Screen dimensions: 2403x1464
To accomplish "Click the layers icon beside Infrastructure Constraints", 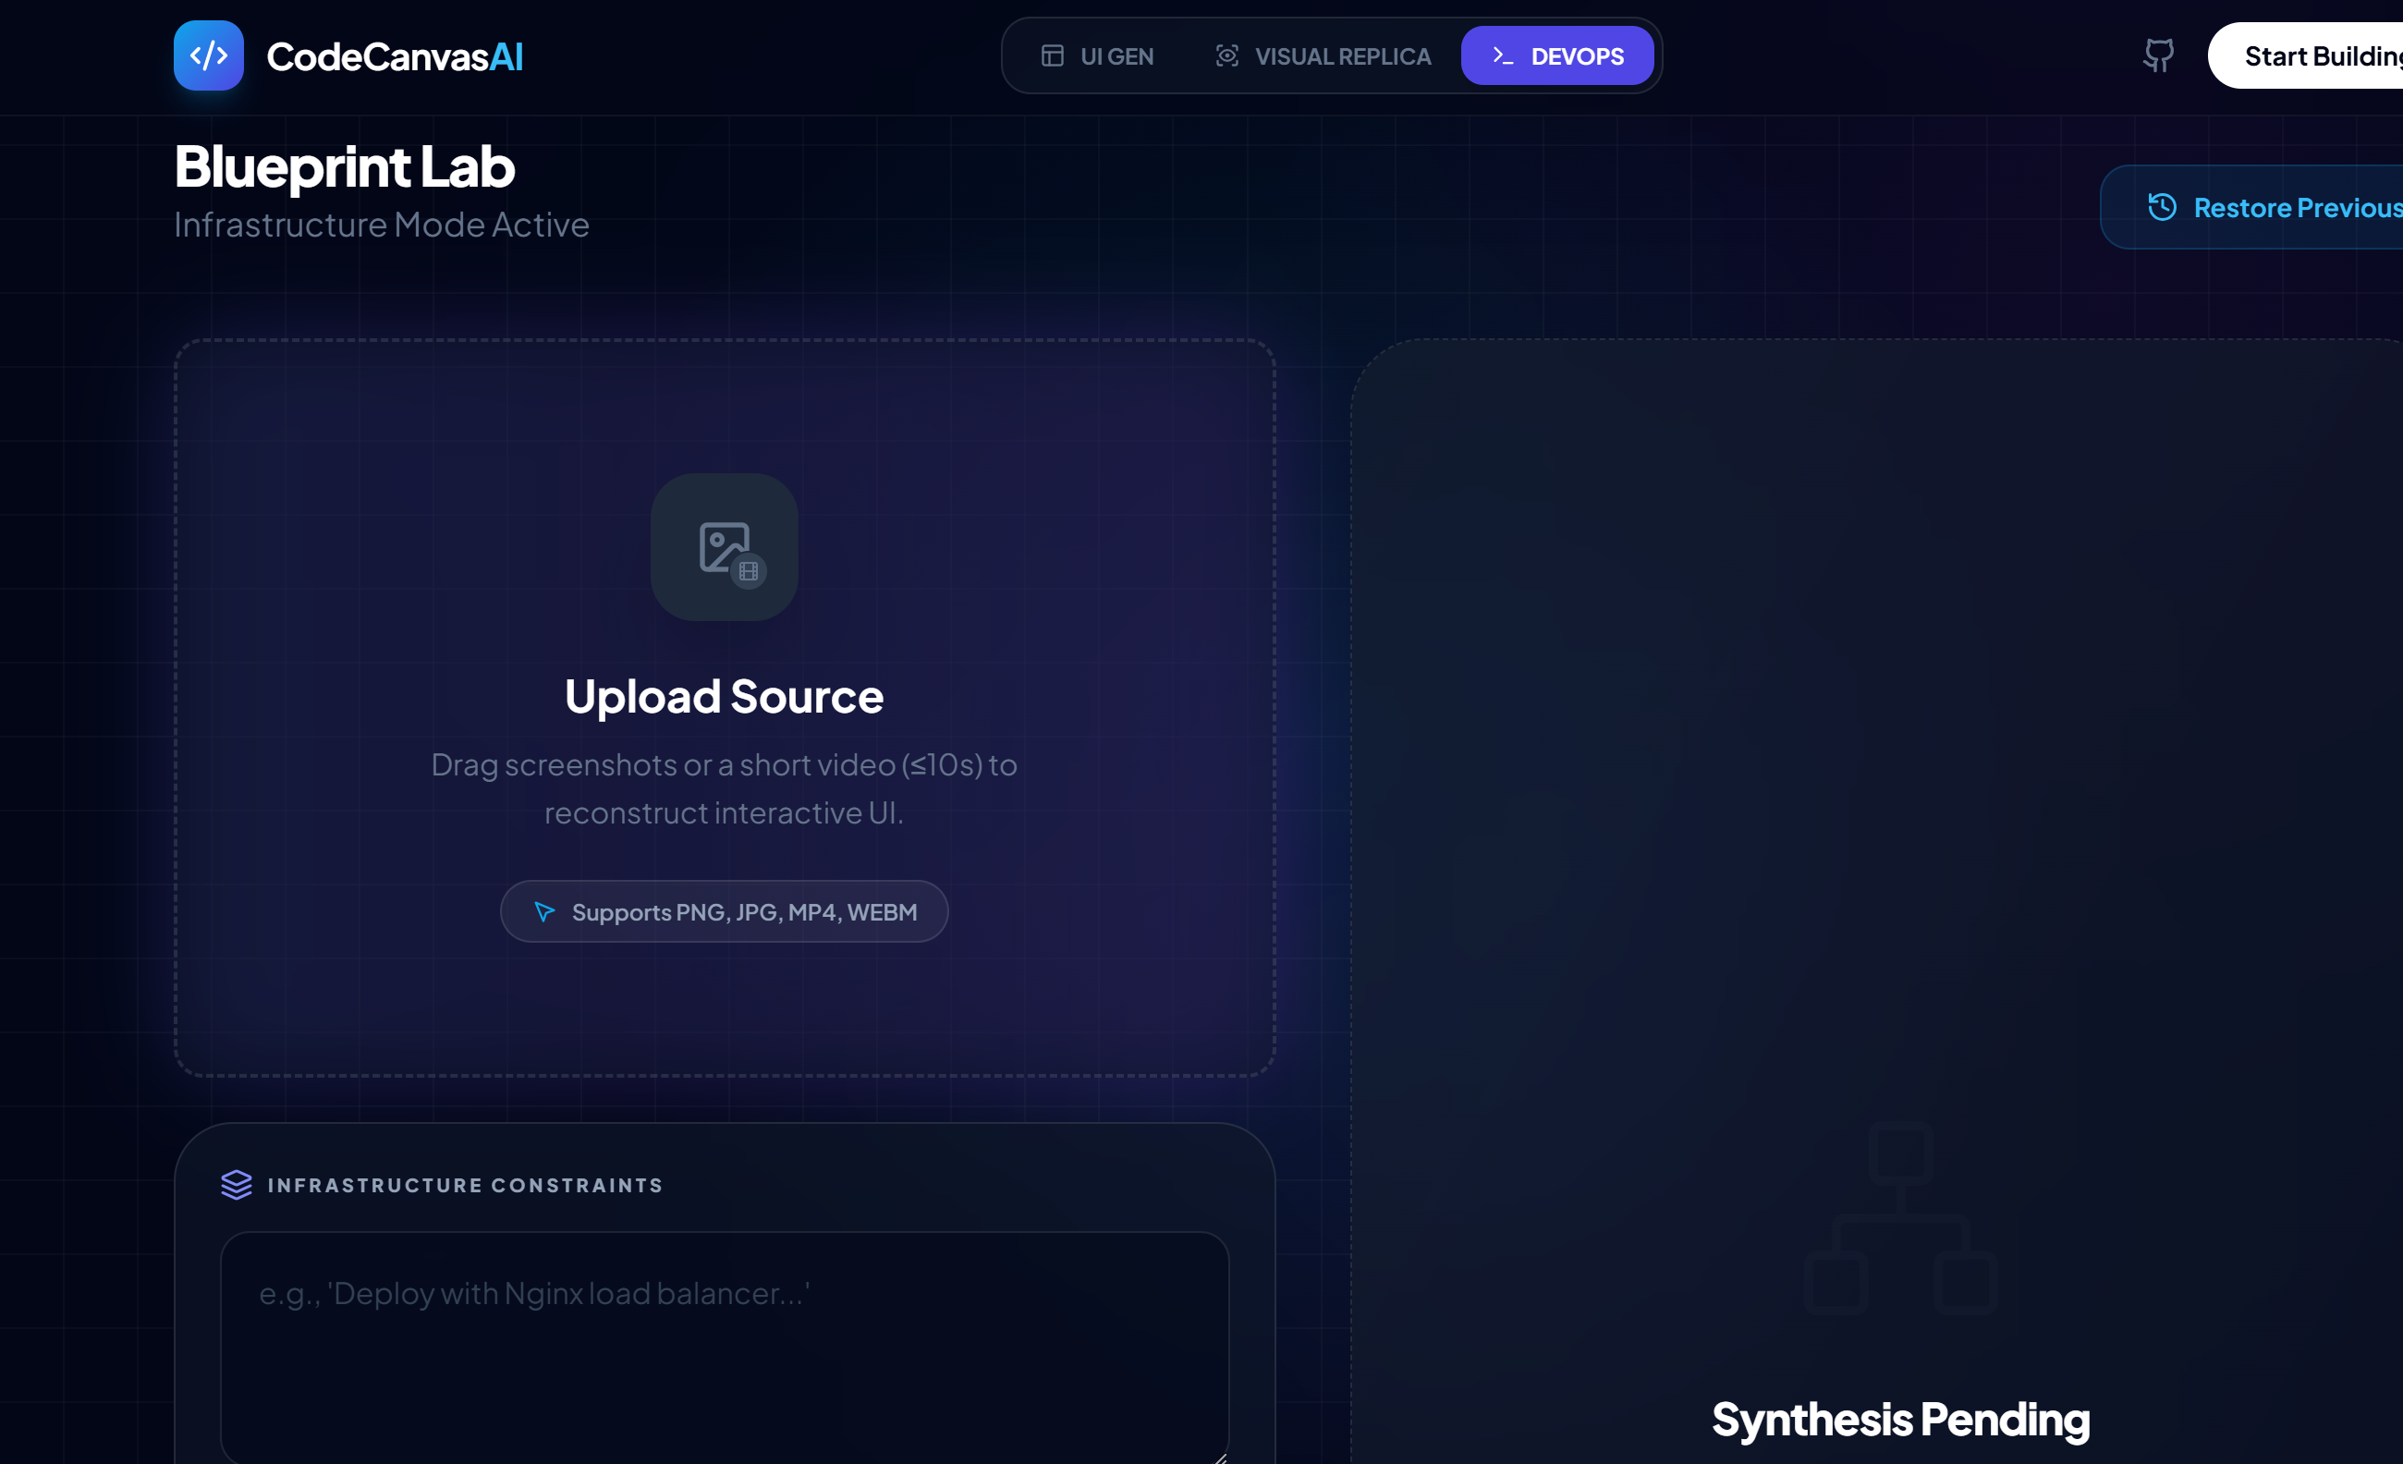I will click(236, 1185).
